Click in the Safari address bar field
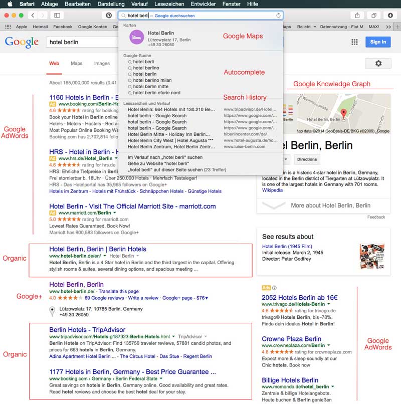This screenshot has height=404, width=401. pos(201,16)
